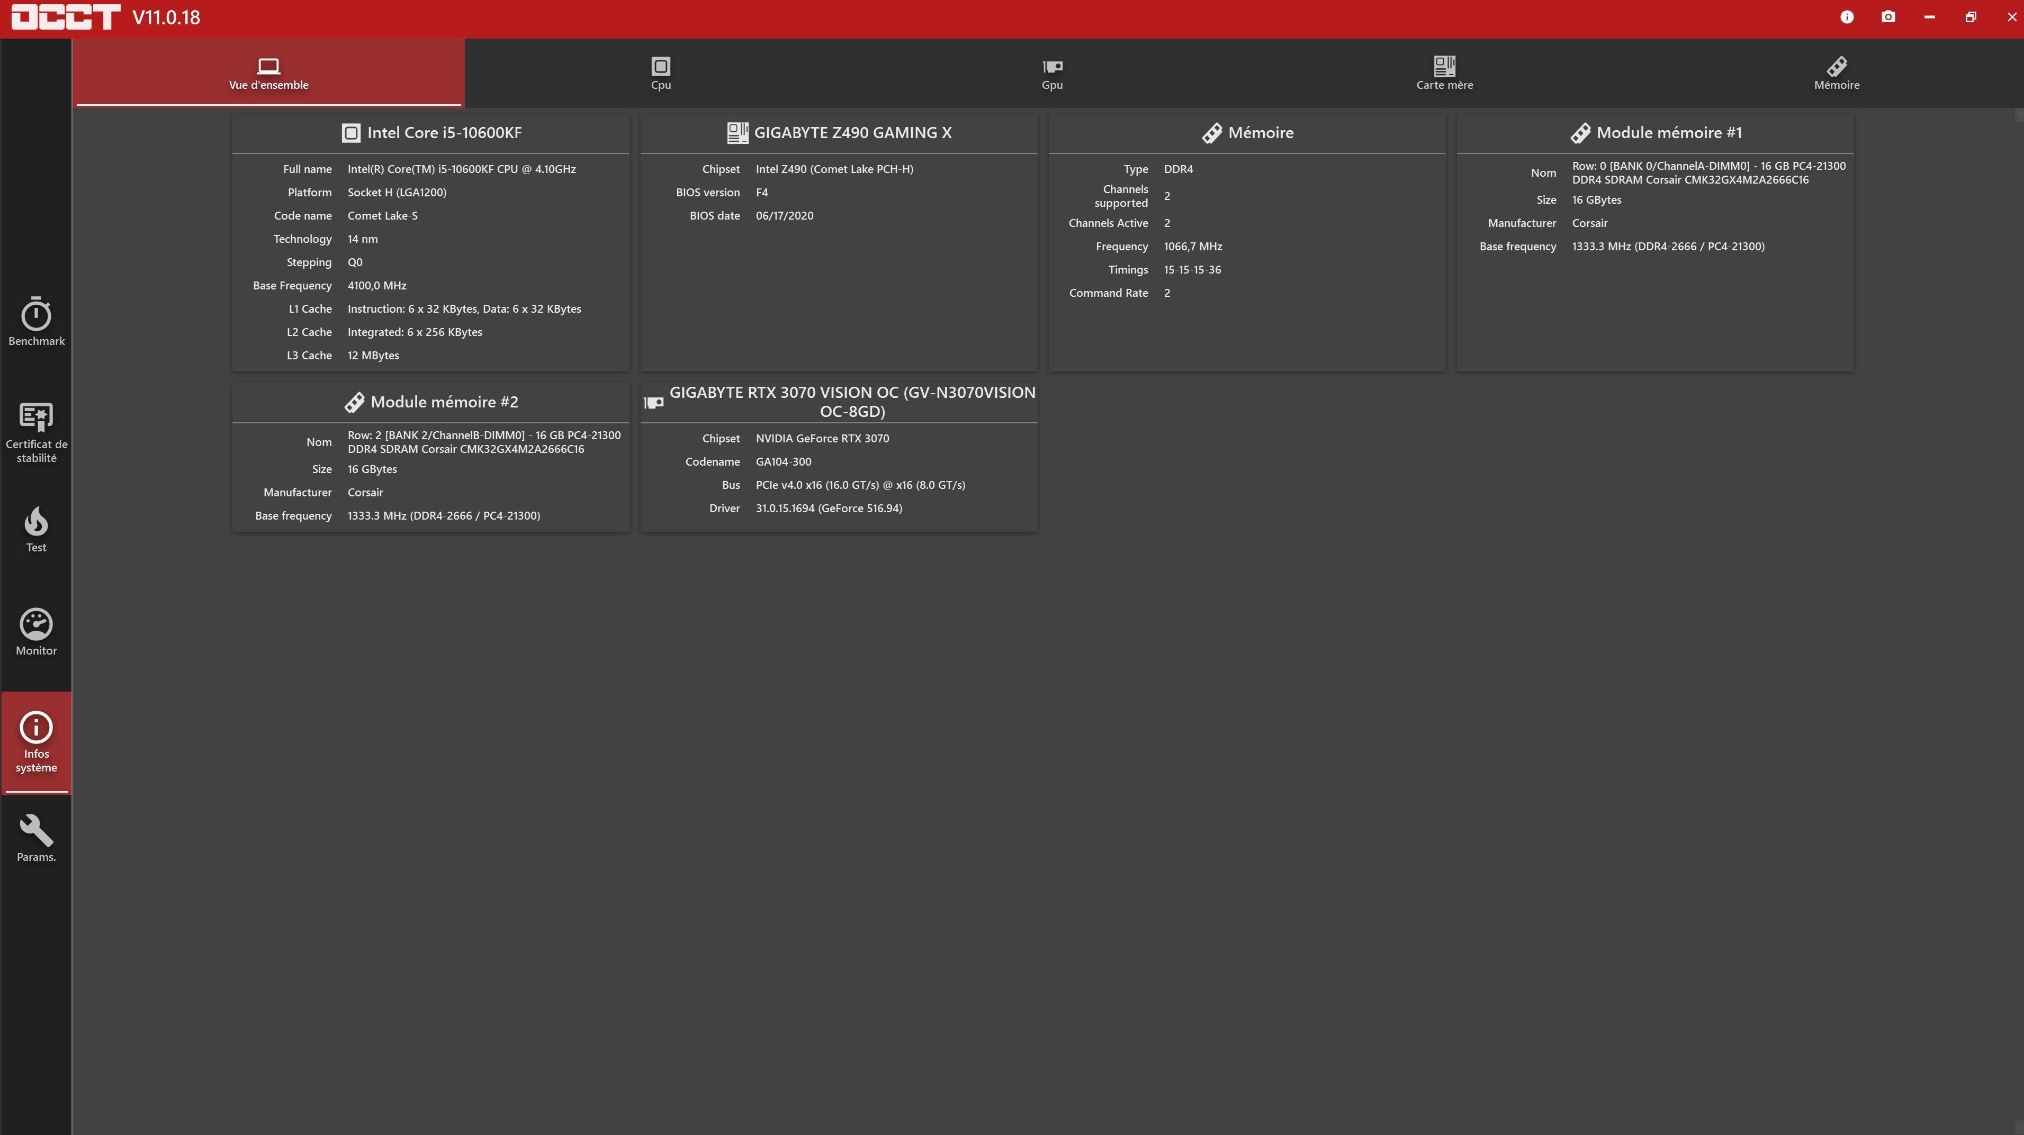Open Certificat de stabilité section

coord(36,433)
